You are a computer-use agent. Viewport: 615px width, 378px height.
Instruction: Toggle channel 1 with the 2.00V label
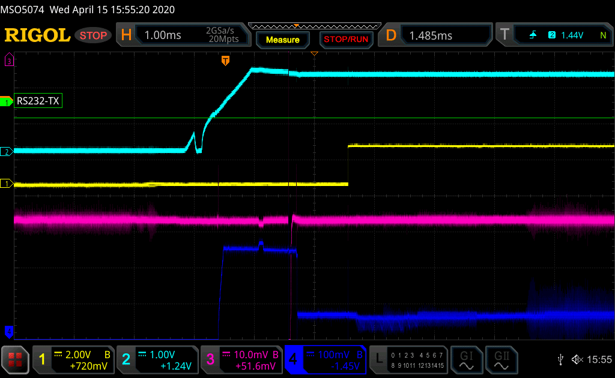click(73, 360)
